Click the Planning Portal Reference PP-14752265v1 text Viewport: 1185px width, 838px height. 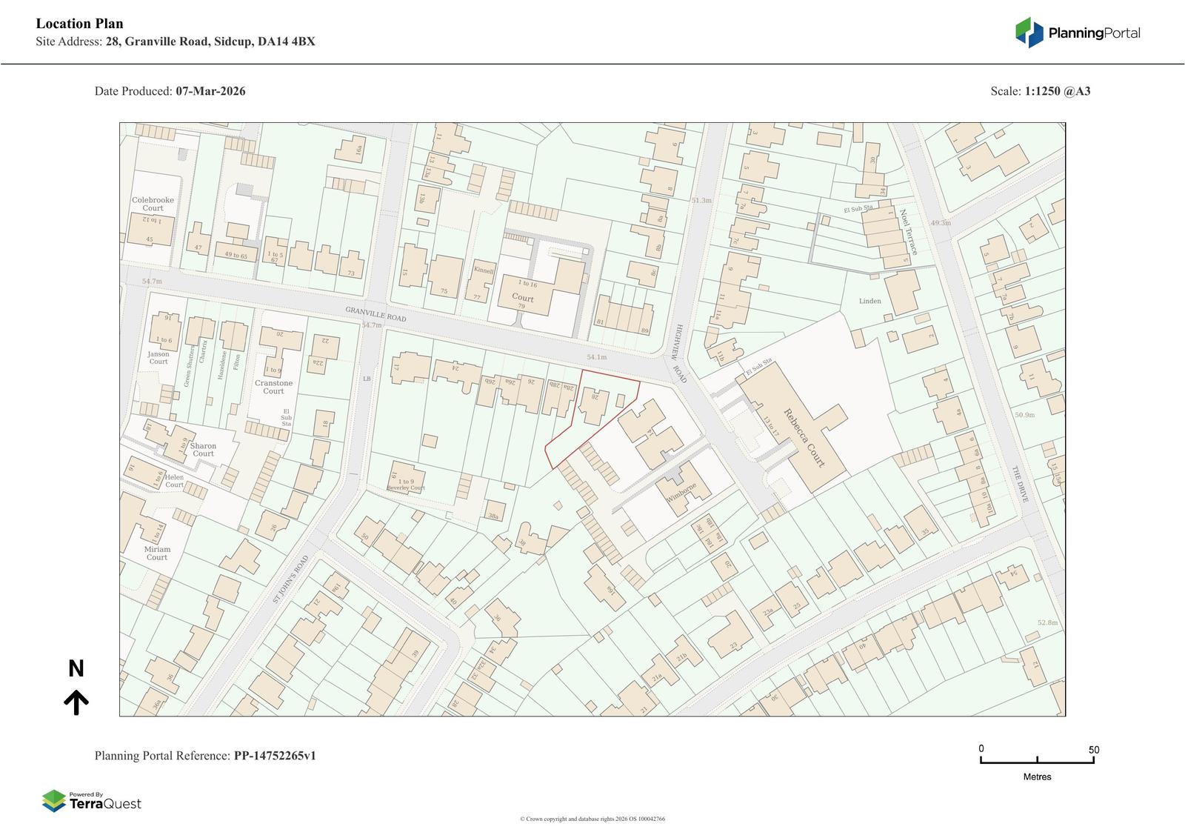point(205,756)
